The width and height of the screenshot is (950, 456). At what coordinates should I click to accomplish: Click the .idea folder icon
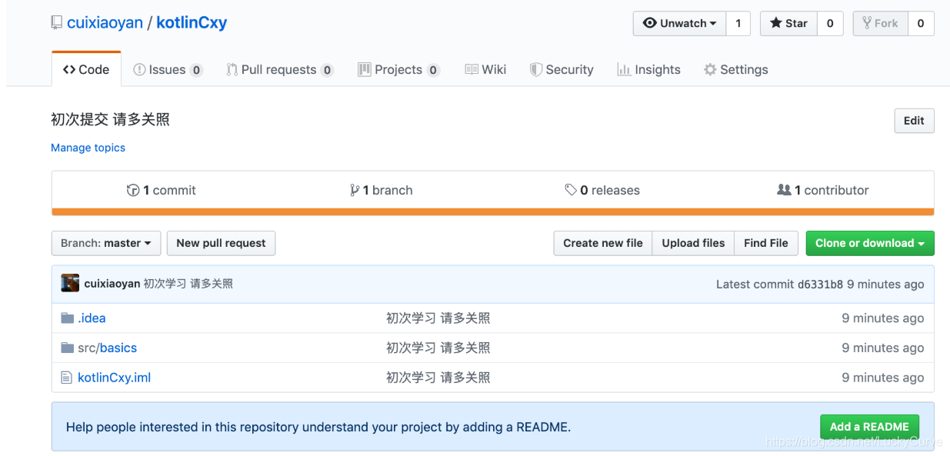[68, 318]
